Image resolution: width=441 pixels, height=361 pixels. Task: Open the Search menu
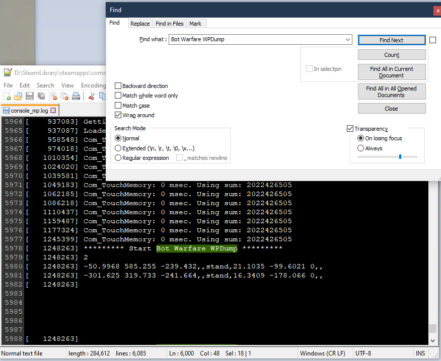45,85
